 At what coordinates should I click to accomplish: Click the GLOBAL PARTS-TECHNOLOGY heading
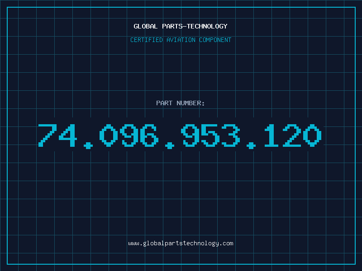181,26
